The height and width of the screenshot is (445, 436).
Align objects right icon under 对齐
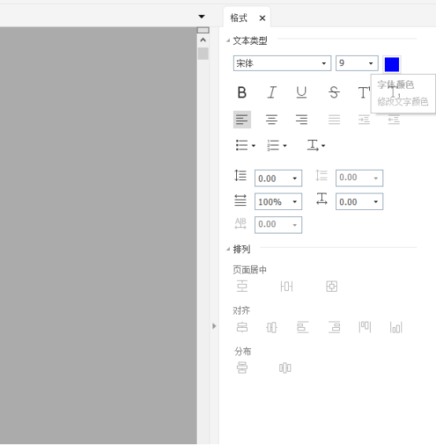click(334, 327)
